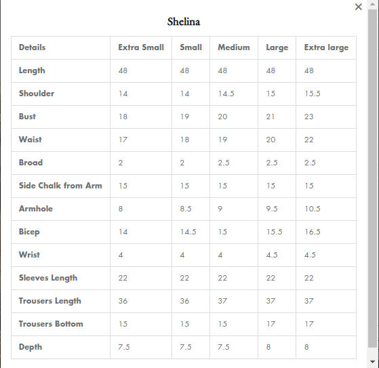Screen dimensions: 379x368
Task: Click the Extra large Armhole value 10.5
Action: click(313, 209)
